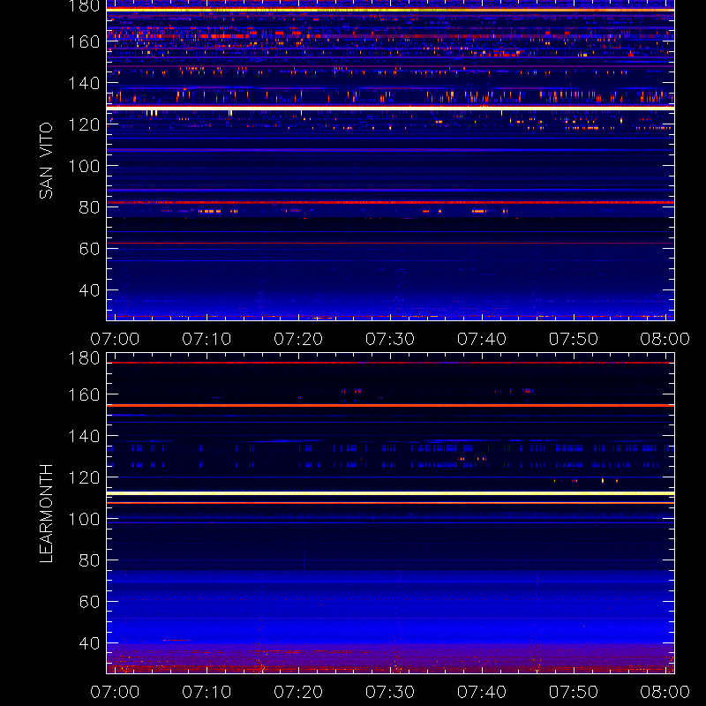Viewport: 706px width, 706px height.
Task: Click 07:30 under San Vito plot
Action: click(390, 339)
